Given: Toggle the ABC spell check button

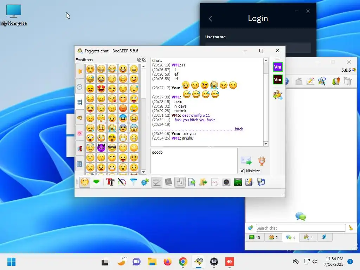Looking at the screenshot, I should point(156,182).
